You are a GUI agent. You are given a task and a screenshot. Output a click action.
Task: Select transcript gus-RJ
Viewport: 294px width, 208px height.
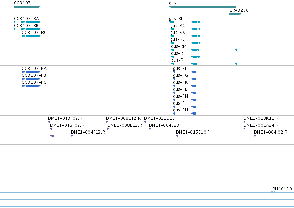(x=186, y=57)
